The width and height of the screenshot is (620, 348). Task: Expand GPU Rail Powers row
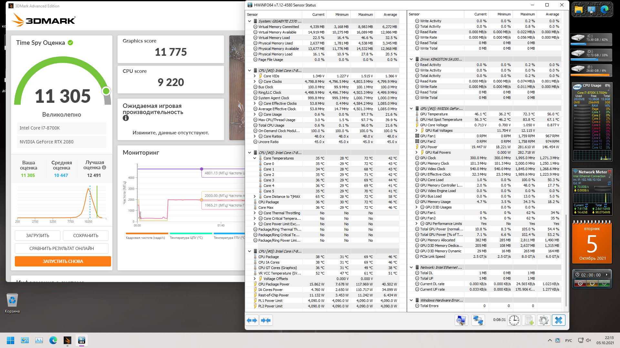(x=416, y=152)
